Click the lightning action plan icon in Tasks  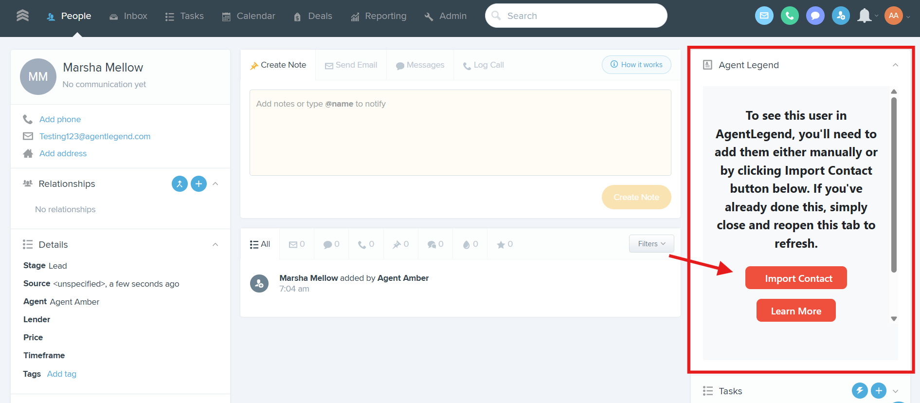pos(860,390)
